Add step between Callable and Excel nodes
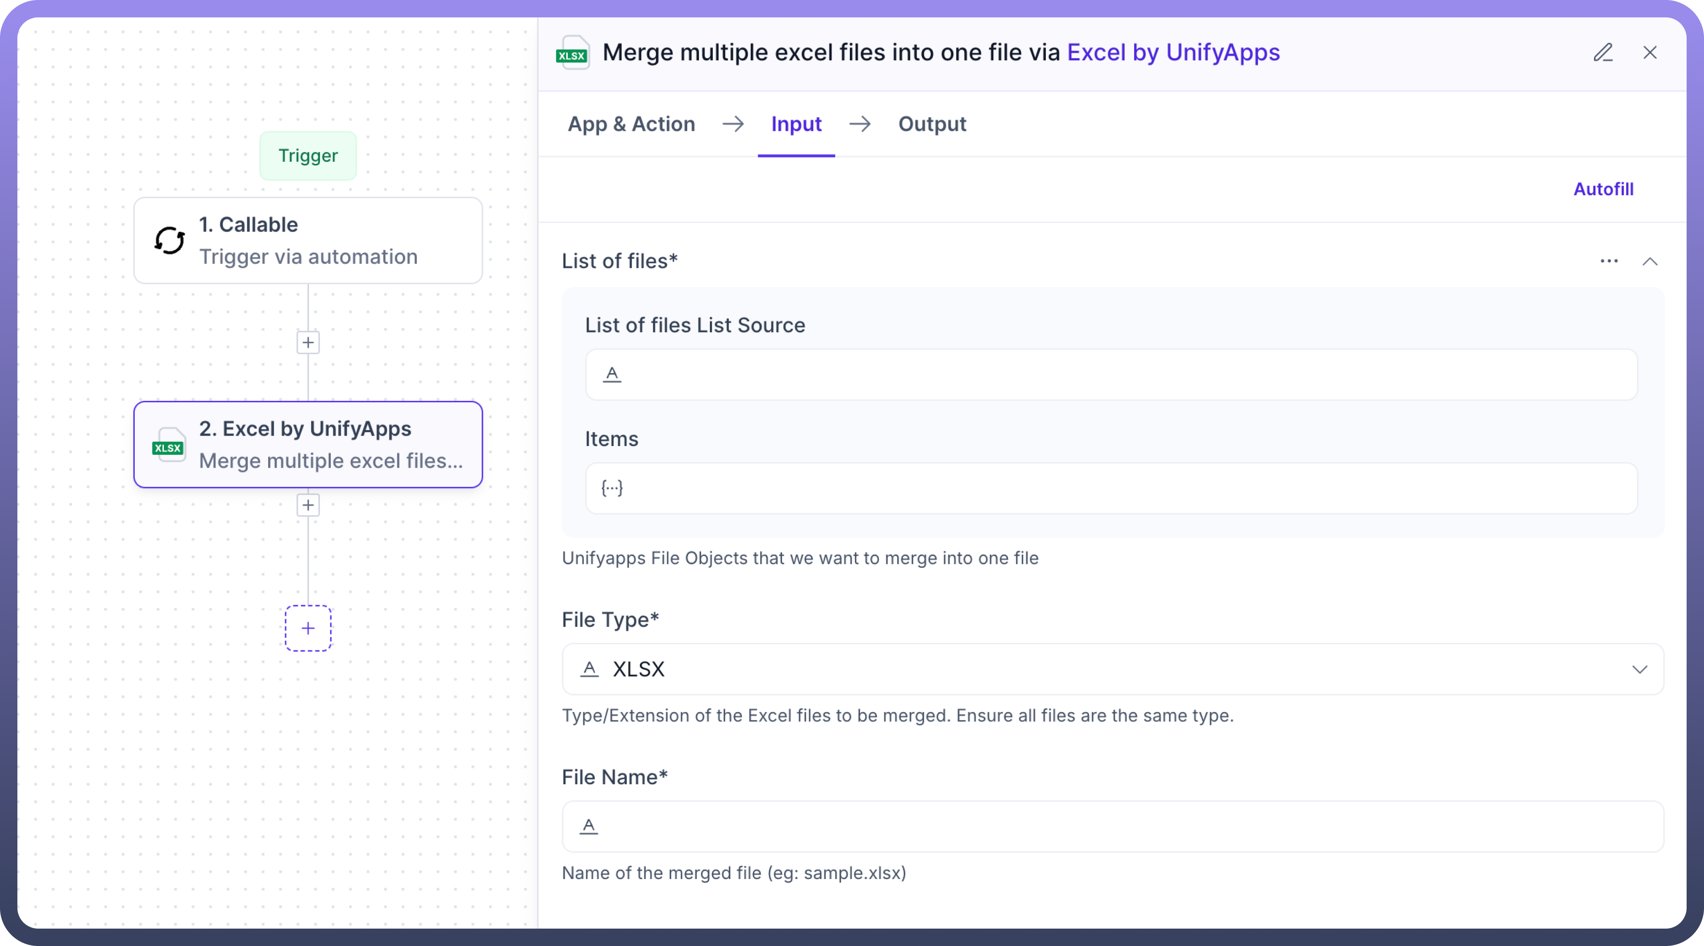Image resolution: width=1704 pixels, height=946 pixels. click(x=308, y=342)
